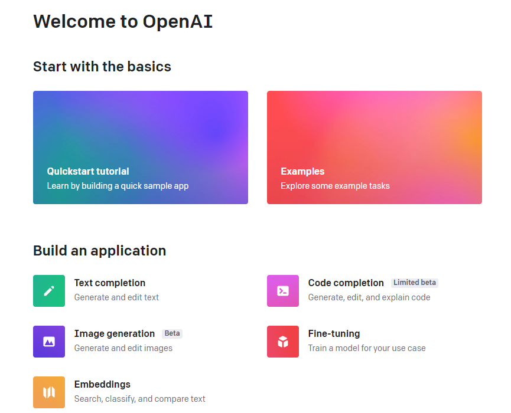The height and width of the screenshot is (413, 511).
Task: Open the Fine-tuning title link
Action: 334,334
